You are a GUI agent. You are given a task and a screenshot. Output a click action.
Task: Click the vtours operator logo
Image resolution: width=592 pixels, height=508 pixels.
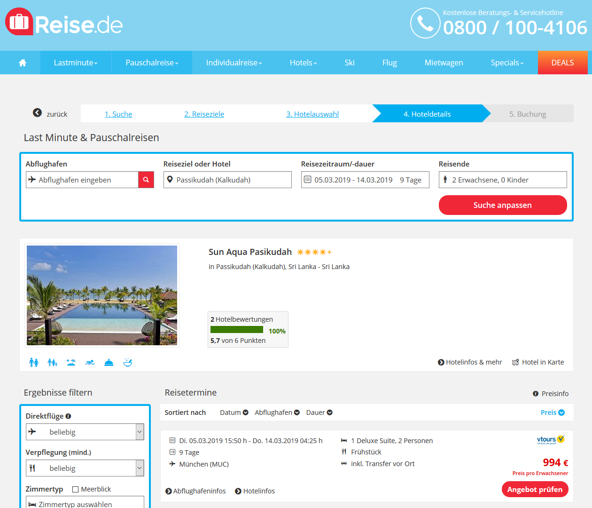pos(551,440)
